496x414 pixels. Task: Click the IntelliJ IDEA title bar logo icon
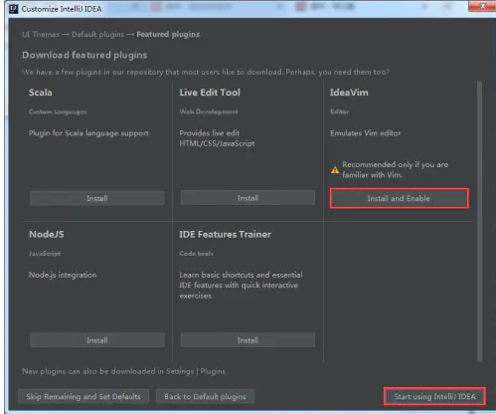[14, 9]
